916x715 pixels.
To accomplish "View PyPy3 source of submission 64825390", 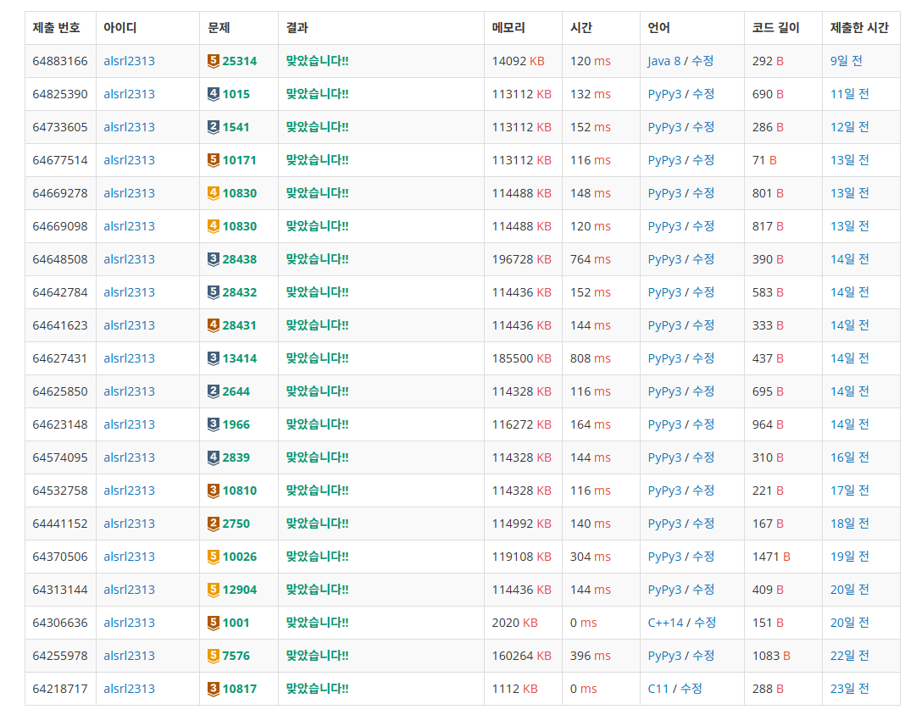I will (x=664, y=94).
